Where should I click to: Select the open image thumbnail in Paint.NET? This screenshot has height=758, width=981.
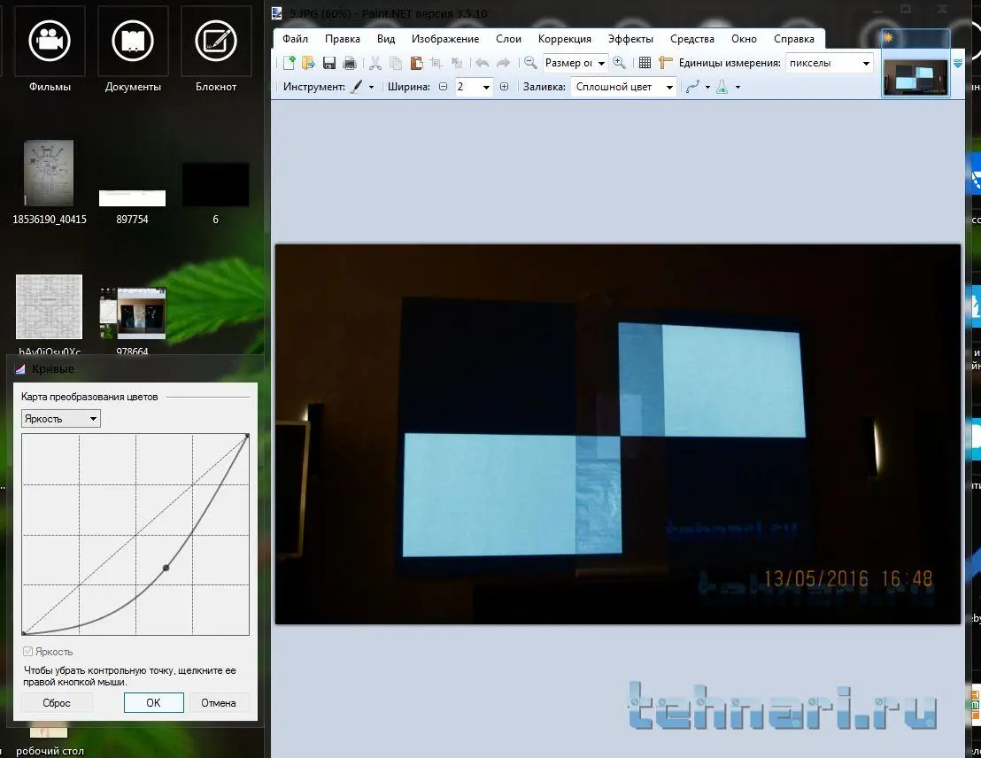coord(916,63)
